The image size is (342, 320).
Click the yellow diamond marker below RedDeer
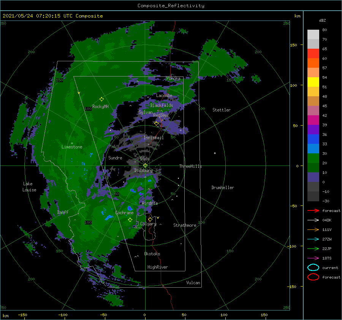156,124
